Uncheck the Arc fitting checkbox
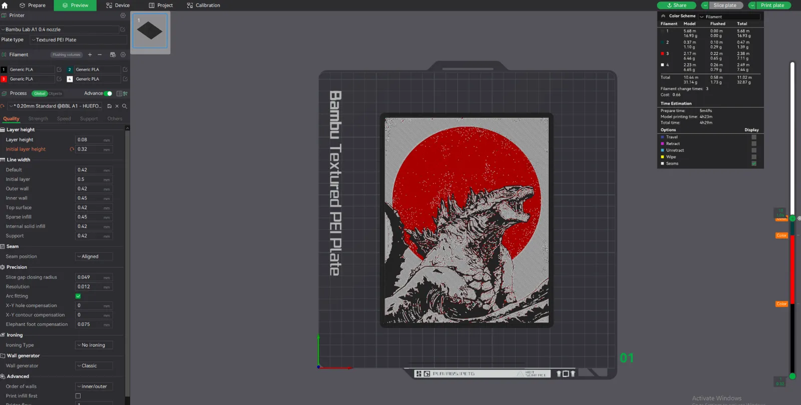 pos(78,296)
